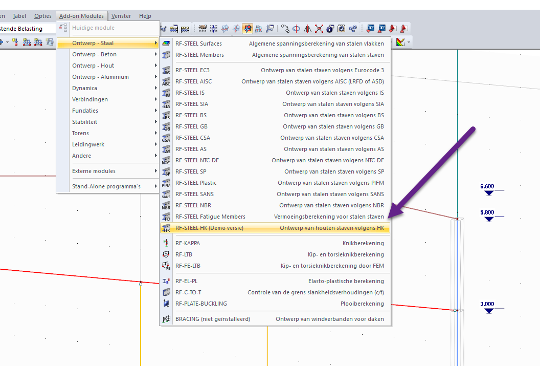Launch the RF-STEEL AISC module
The width and height of the screenshot is (540, 366).
click(x=275, y=82)
